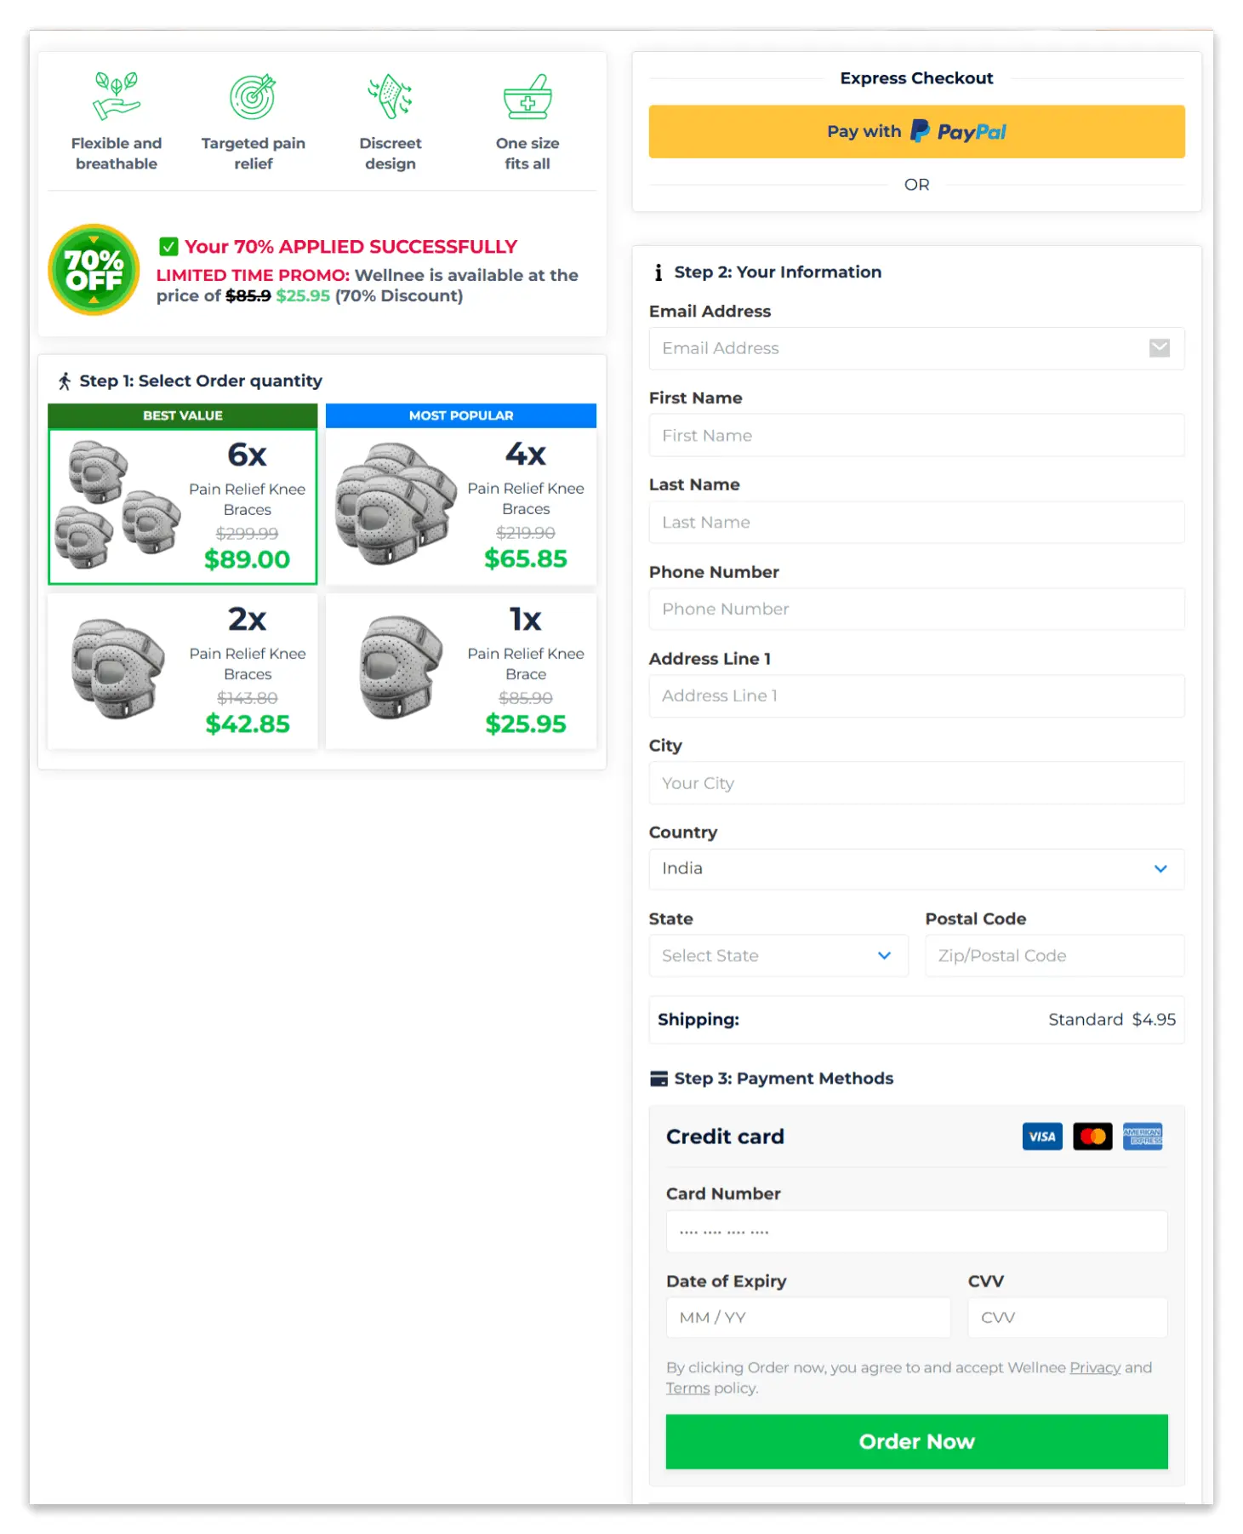Pay with PayPal express checkout
The image size is (1243, 1534).
point(915,132)
